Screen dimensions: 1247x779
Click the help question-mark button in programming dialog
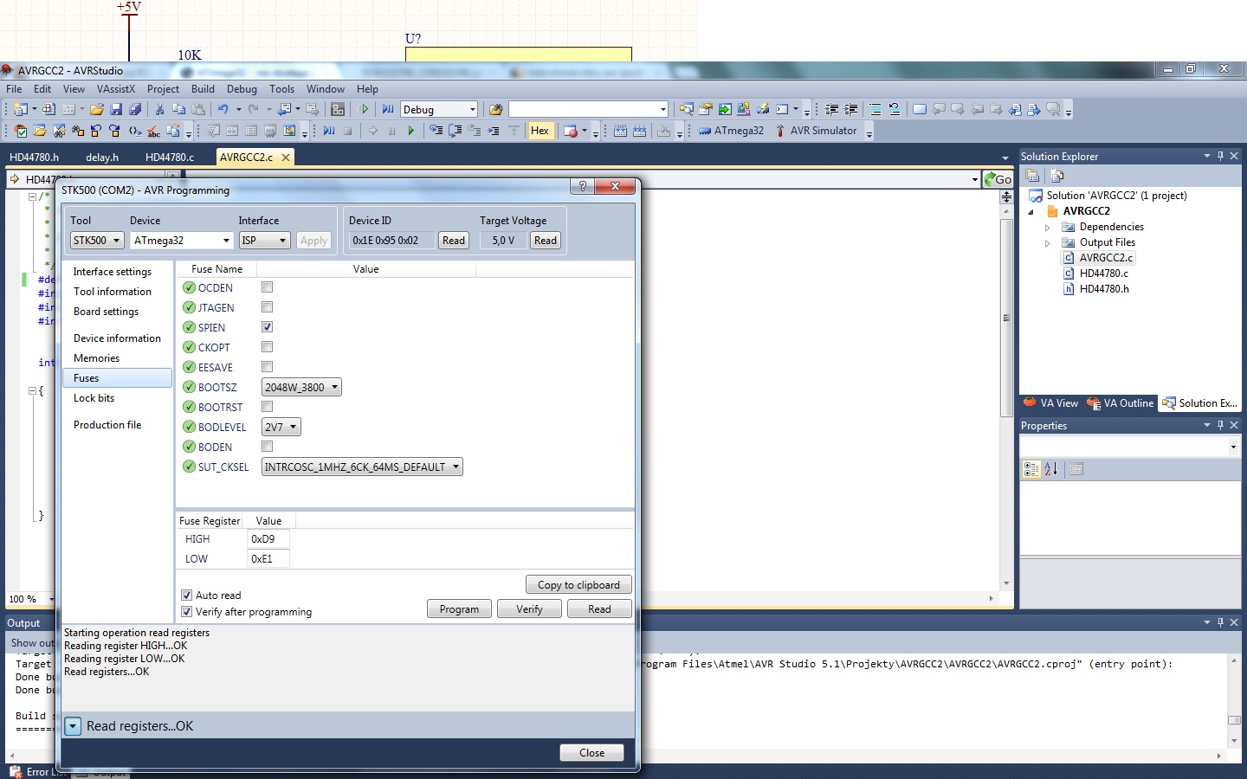pyautogui.click(x=582, y=186)
